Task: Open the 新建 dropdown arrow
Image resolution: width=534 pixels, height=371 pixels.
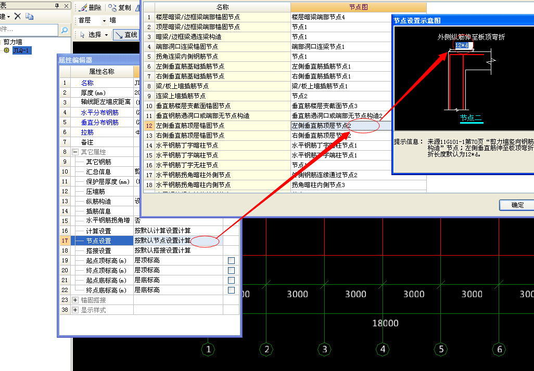Action: click(x=8, y=16)
